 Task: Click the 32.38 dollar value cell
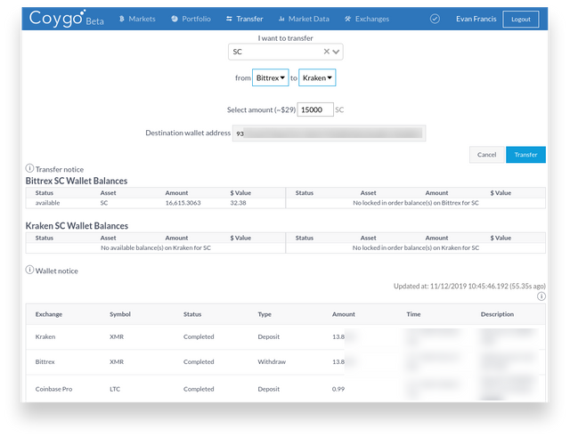pos(238,203)
